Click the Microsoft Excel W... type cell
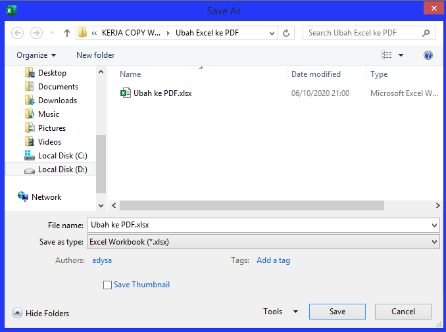 click(x=404, y=93)
